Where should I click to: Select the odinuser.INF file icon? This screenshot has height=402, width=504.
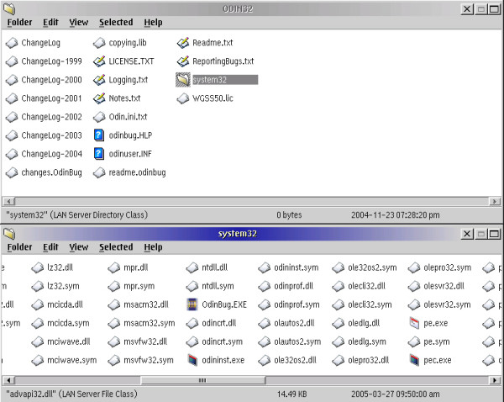click(x=99, y=154)
